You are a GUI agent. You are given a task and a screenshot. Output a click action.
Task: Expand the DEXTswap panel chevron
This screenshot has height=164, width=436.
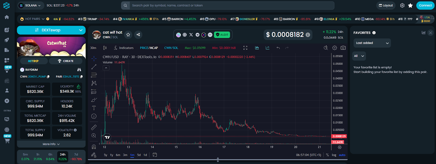coord(81,30)
